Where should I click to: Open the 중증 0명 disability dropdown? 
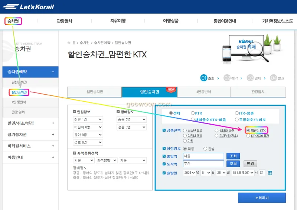pos(131,119)
